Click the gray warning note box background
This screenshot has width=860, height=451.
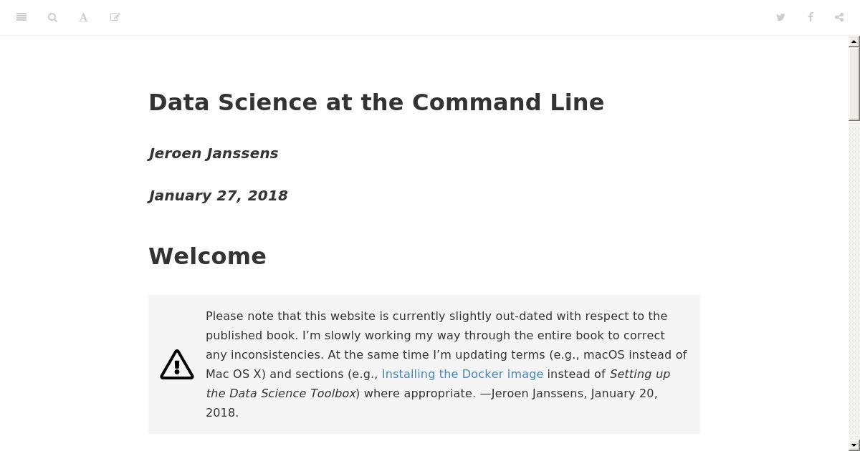pyautogui.click(x=424, y=364)
